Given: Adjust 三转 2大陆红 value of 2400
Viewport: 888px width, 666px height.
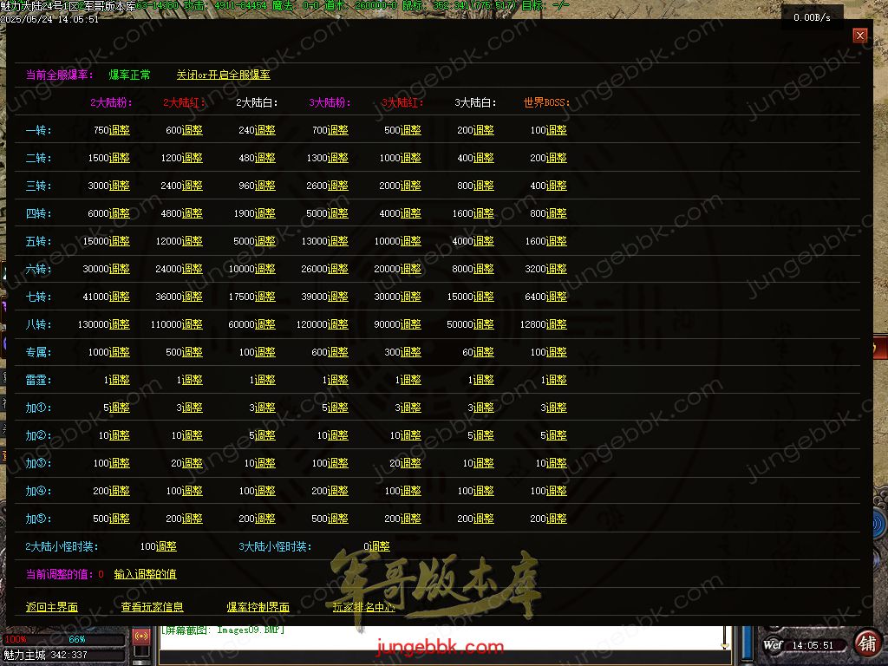Looking at the screenshot, I should [193, 186].
